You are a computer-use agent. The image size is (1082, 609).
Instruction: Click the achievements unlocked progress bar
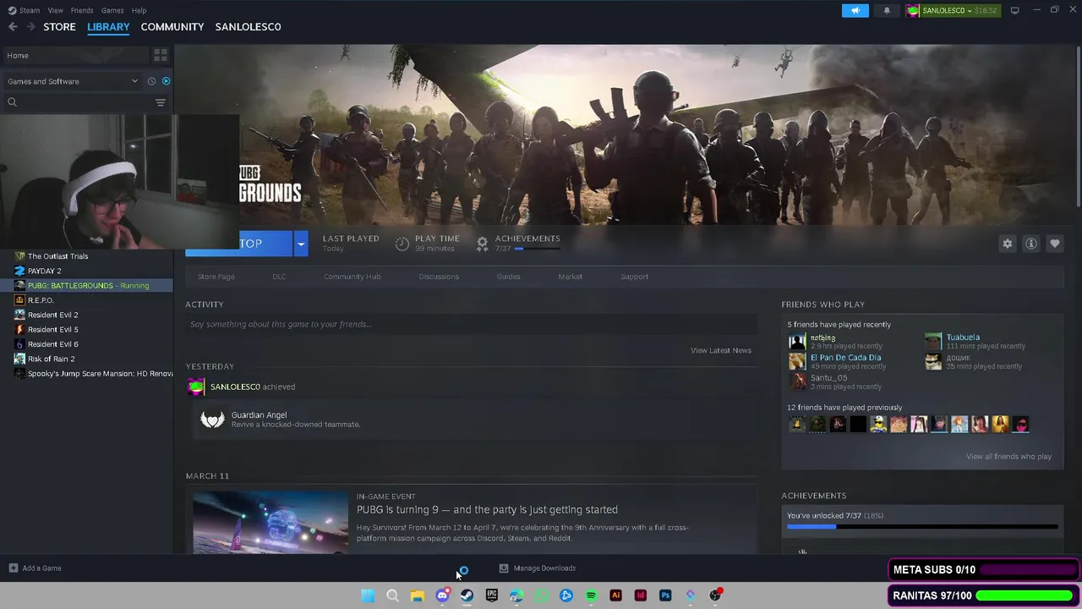922,527
